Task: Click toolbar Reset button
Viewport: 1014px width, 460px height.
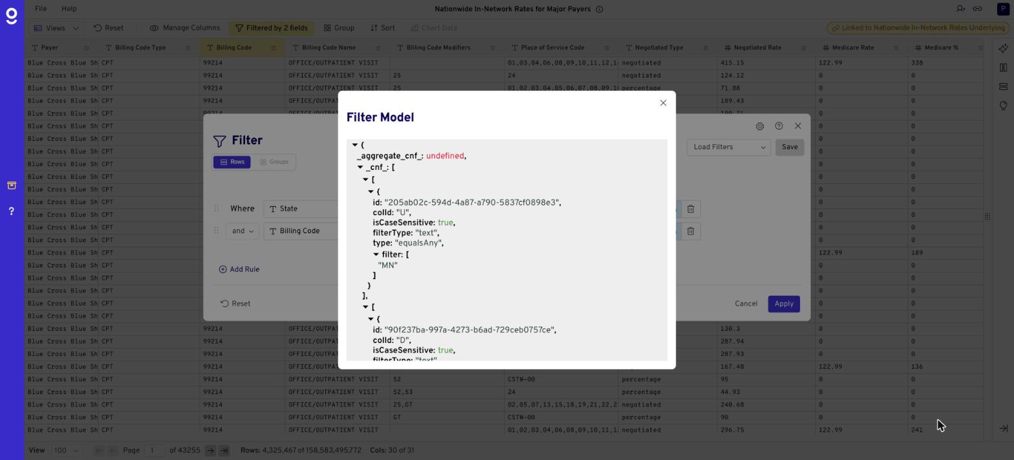Action: click(x=109, y=28)
